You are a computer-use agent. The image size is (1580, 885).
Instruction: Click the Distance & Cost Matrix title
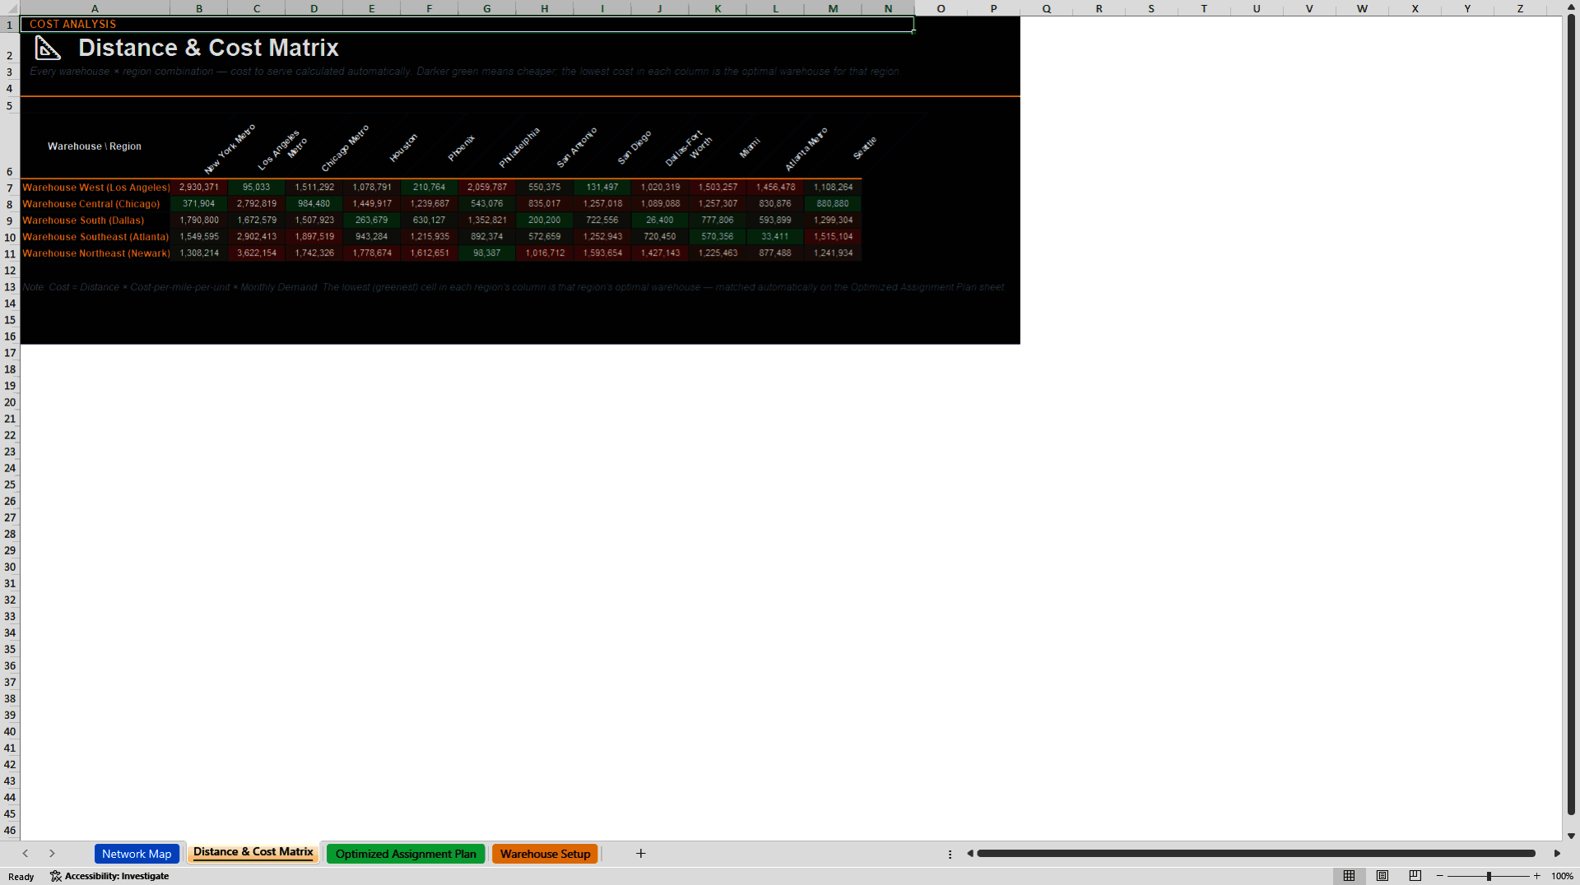click(x=208, y=49)
